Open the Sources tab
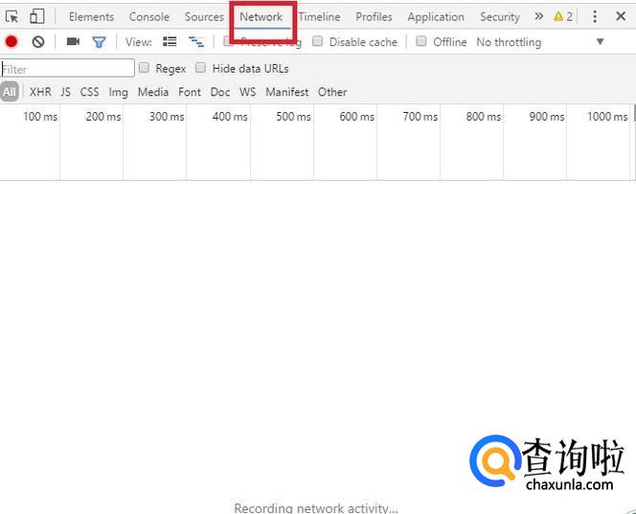Screen dimensions: 636x514 pos(204,16)
